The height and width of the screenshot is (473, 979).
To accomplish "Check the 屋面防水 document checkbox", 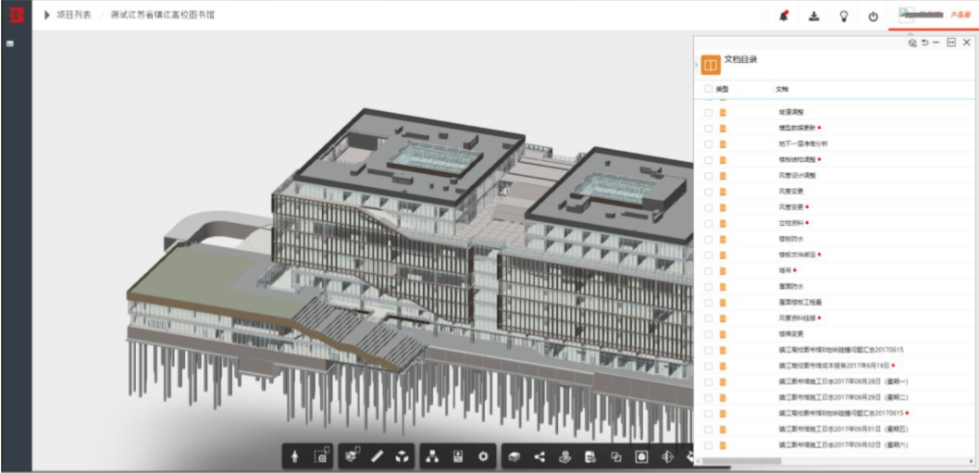I will pyautogui.click(x=708, y=287).
